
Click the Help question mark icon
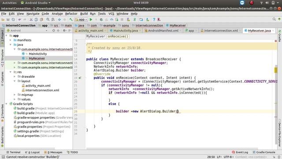point(154,19)
